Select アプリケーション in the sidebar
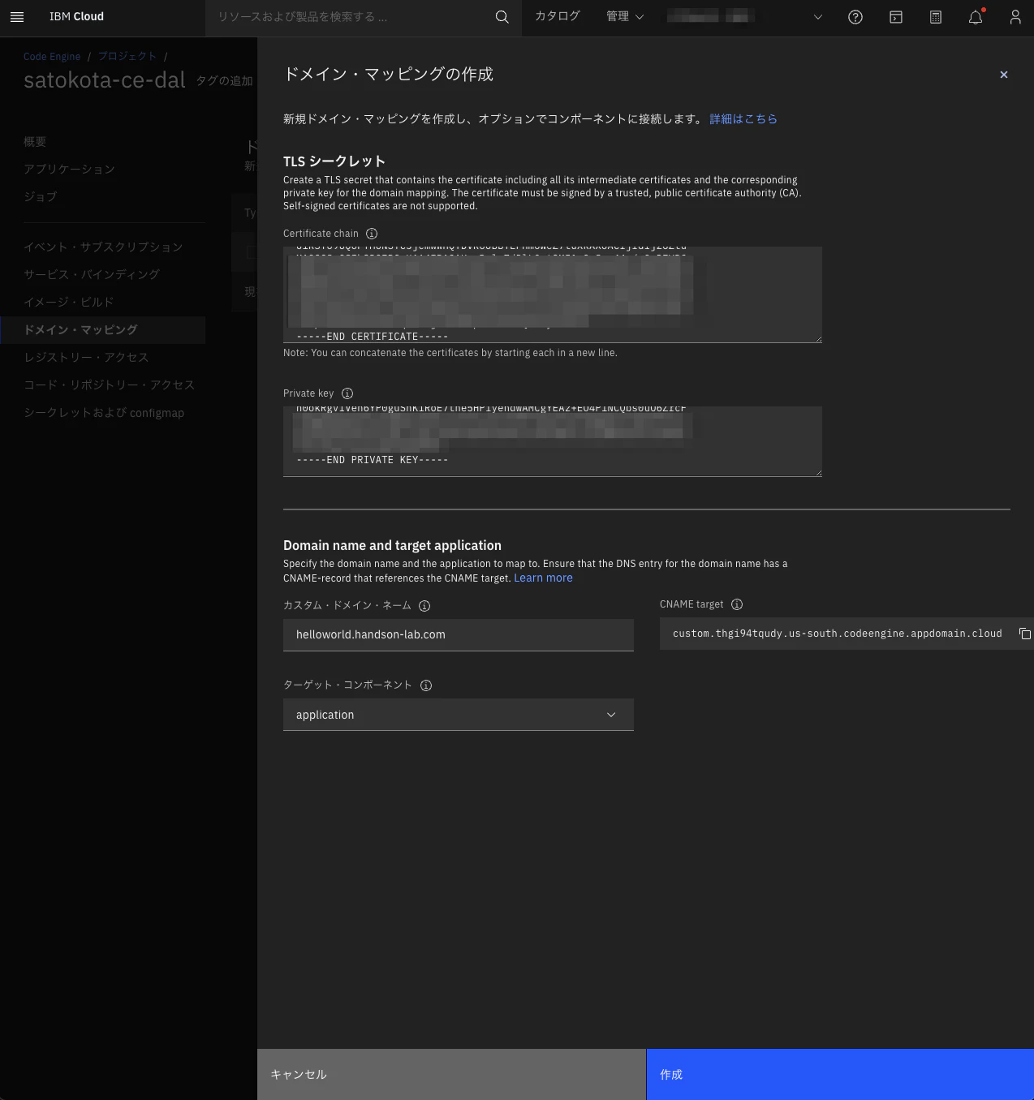This screenshot has width=1034, height=1100. (x=69, y=170)
